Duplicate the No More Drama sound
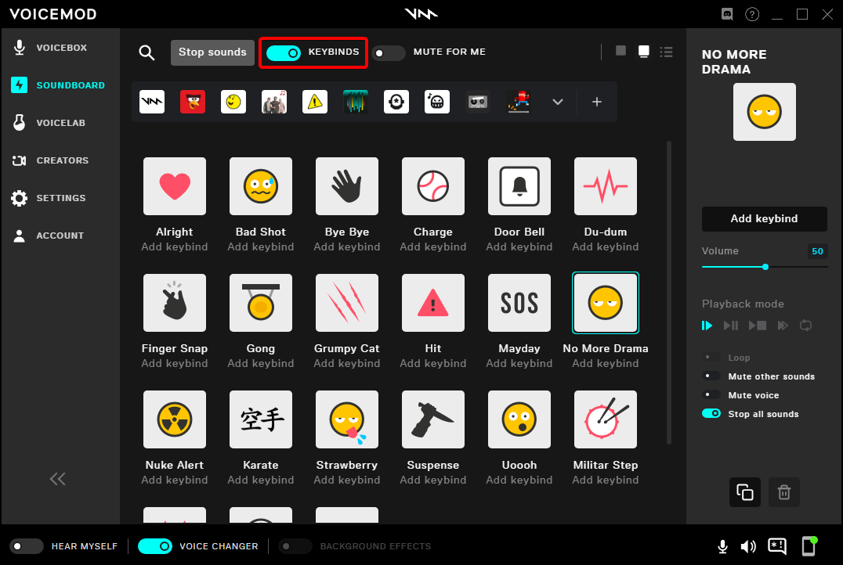This screenshot has height=565, width=843. (744, 492)
